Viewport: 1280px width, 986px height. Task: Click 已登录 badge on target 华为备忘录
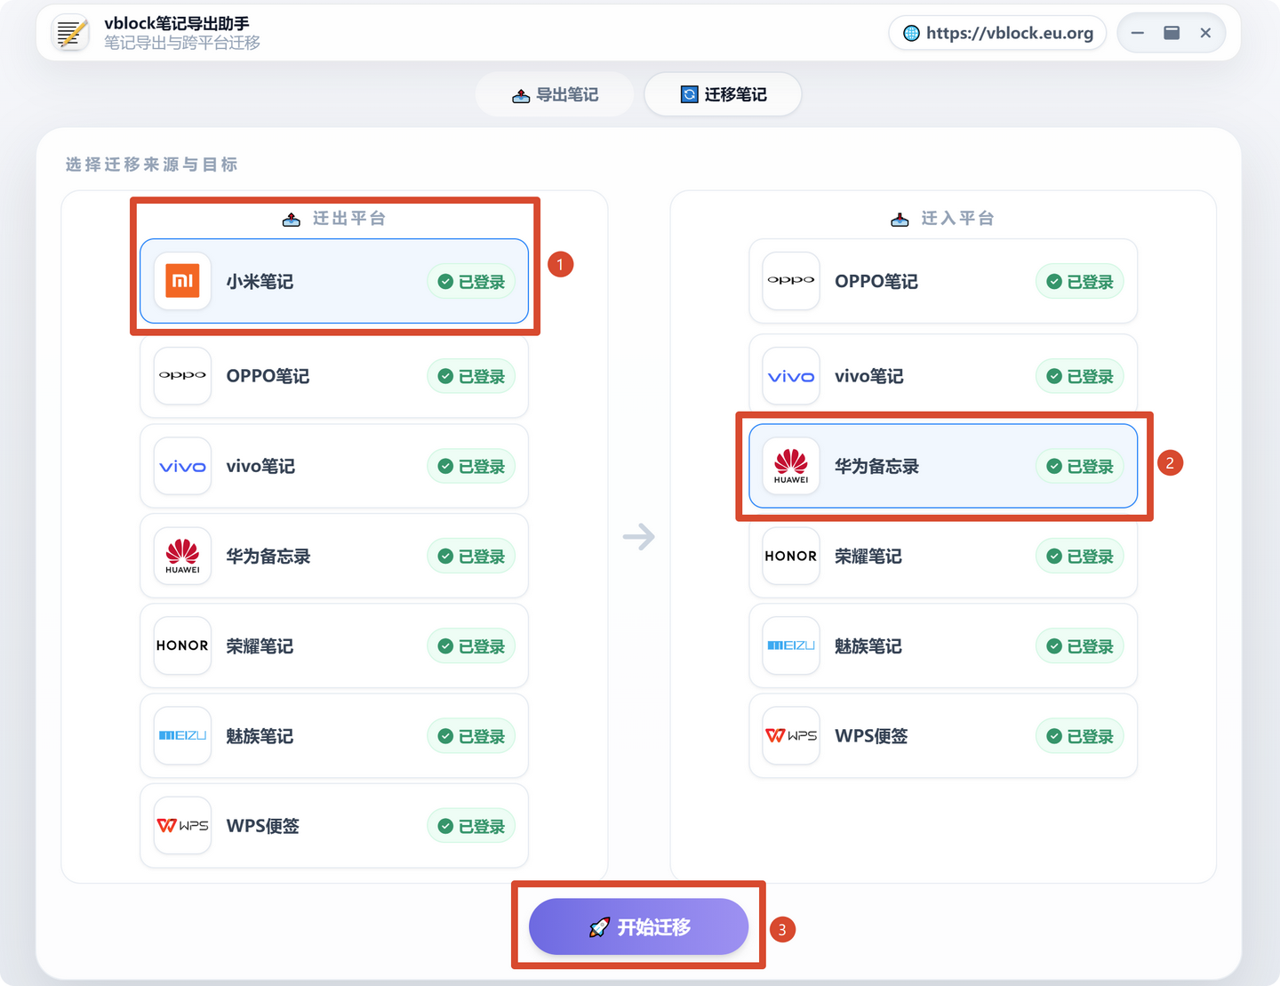click(x=1080, y=467)
